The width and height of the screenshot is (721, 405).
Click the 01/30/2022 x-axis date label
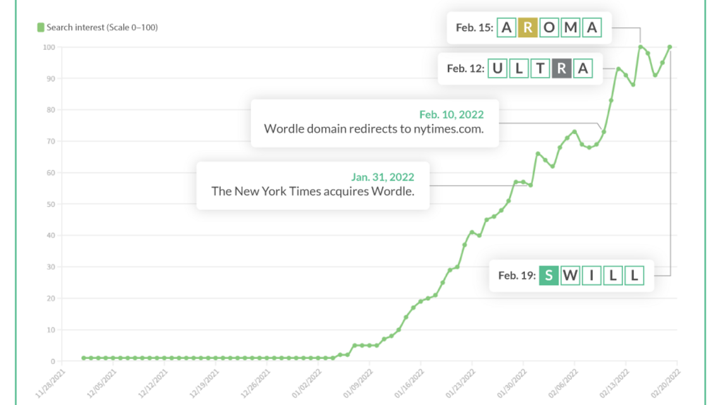pyautogui.click(x=512, y=384)
